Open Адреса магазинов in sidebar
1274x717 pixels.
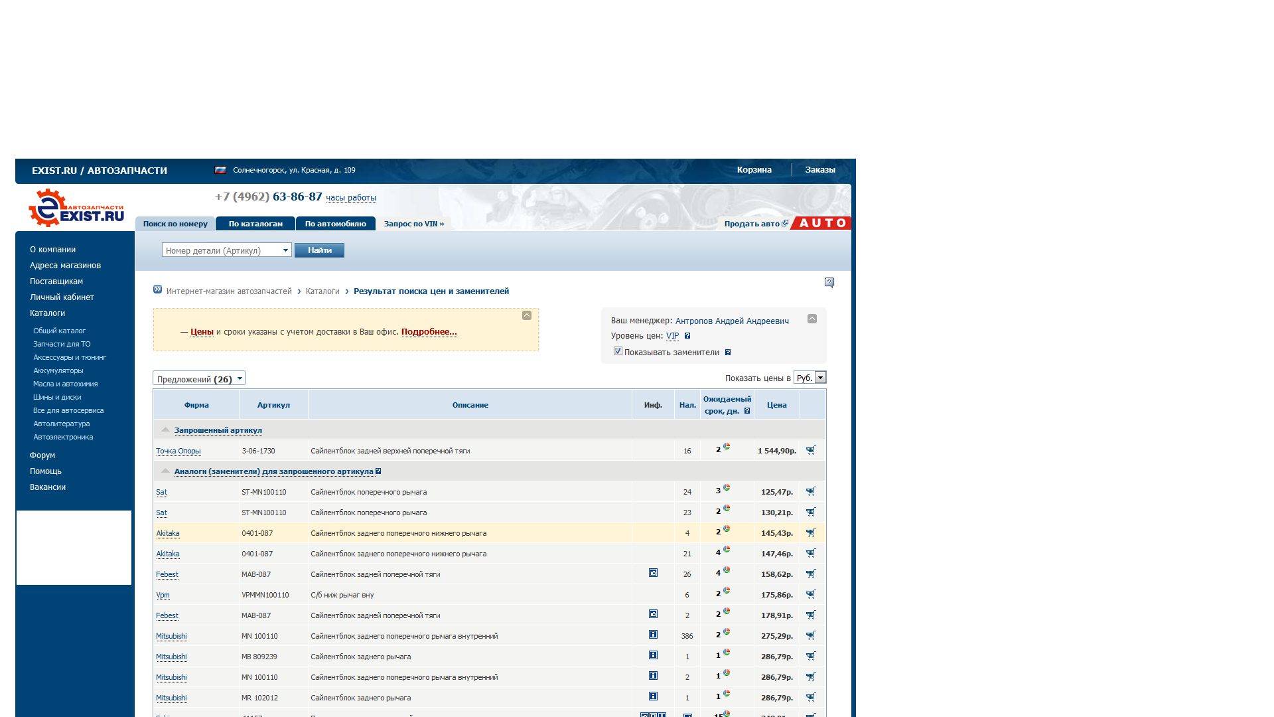coord(65,266)
